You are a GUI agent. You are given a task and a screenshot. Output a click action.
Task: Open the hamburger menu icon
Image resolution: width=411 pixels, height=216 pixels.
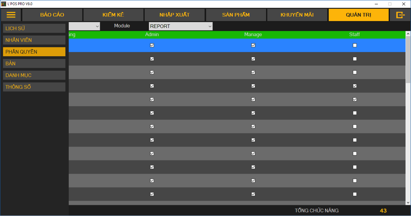(11, 15)
